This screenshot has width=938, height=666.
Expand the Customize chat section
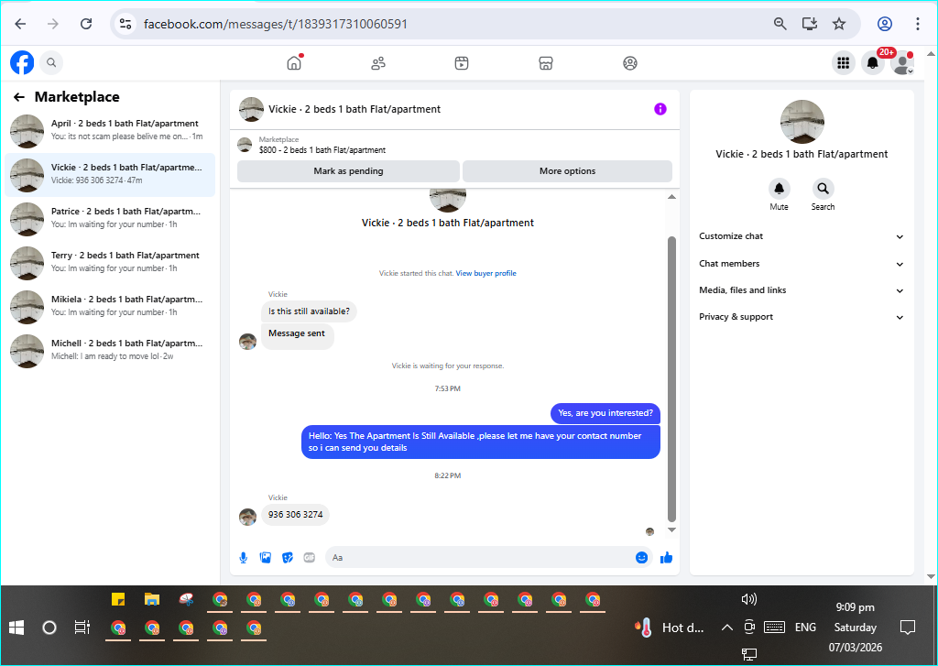tap(801, 236)
